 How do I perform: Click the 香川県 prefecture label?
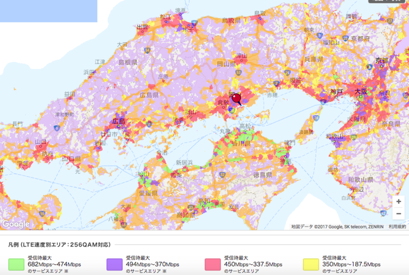(x=241, y=144)
